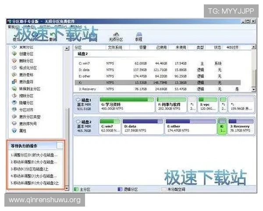Click the green 主分区 legend swatch
The width and height of the screenshot is (263, 211).
(76, 189)
